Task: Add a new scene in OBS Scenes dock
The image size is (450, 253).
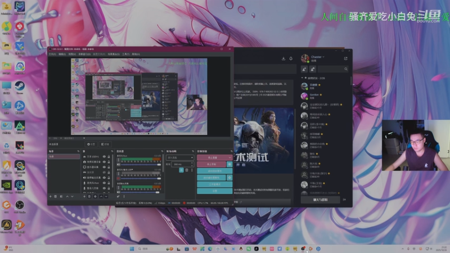Action: pos(51,196)
